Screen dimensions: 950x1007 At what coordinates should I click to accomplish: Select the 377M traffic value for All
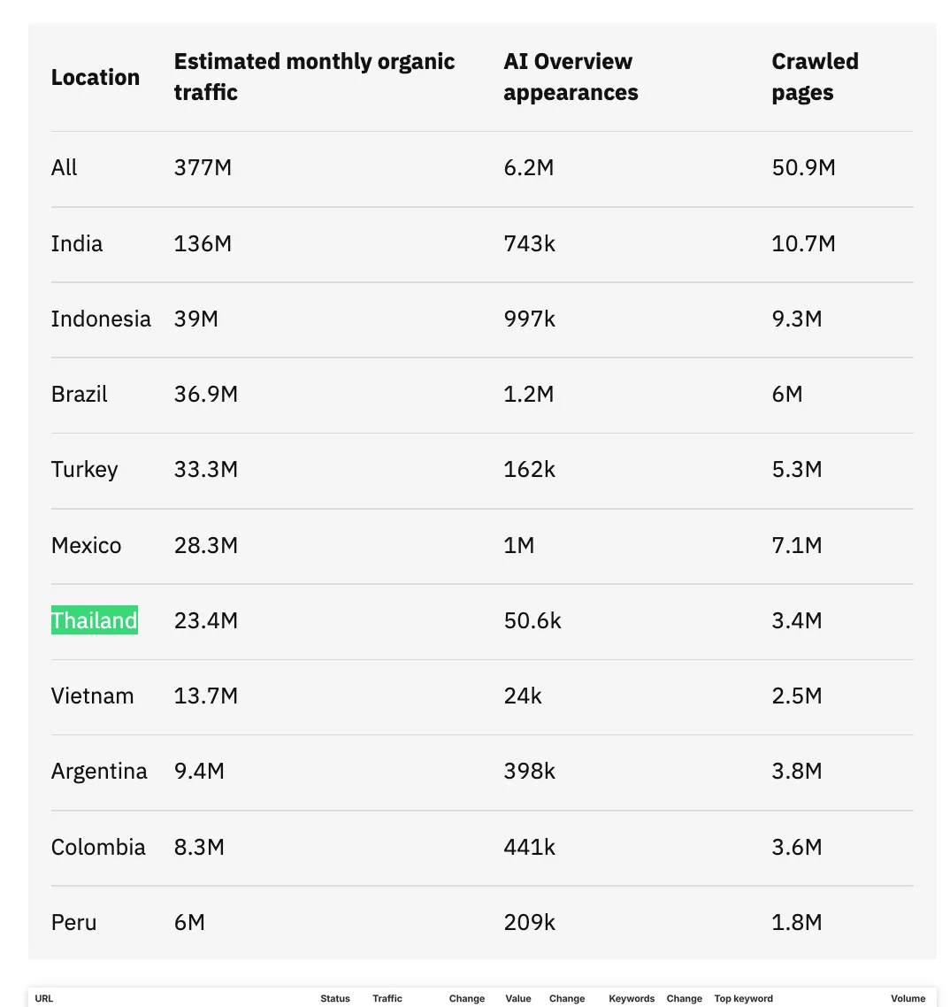[x=203, y=167]
